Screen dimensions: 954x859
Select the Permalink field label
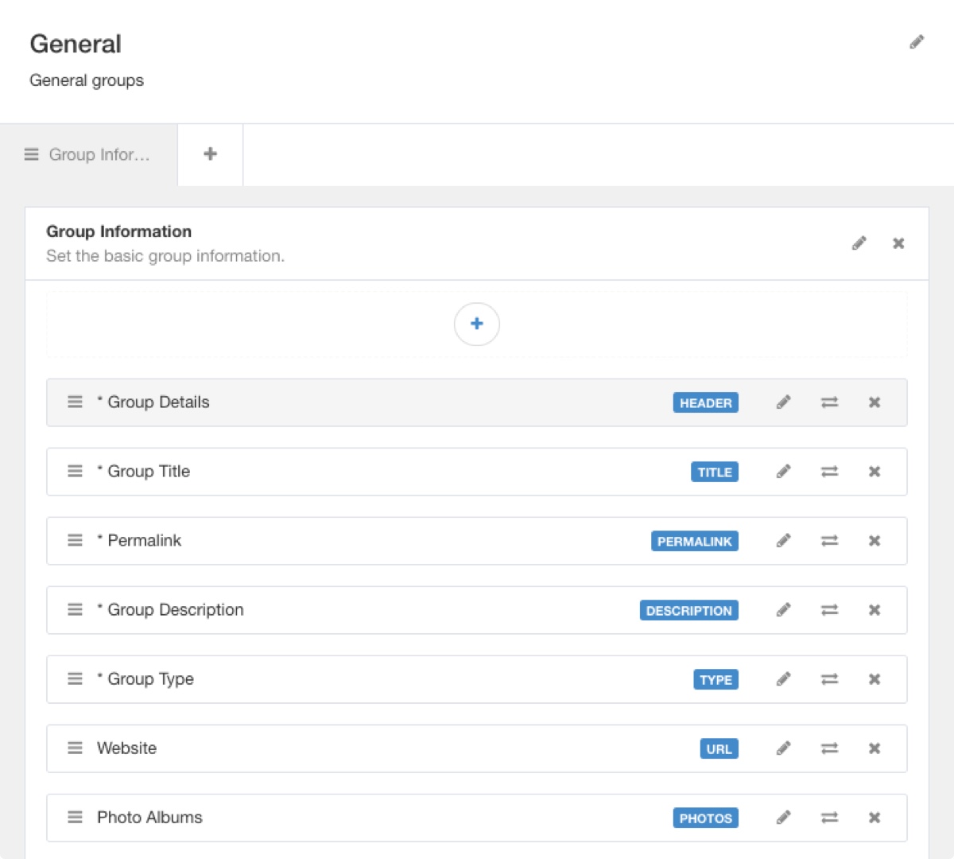point(139,541)
